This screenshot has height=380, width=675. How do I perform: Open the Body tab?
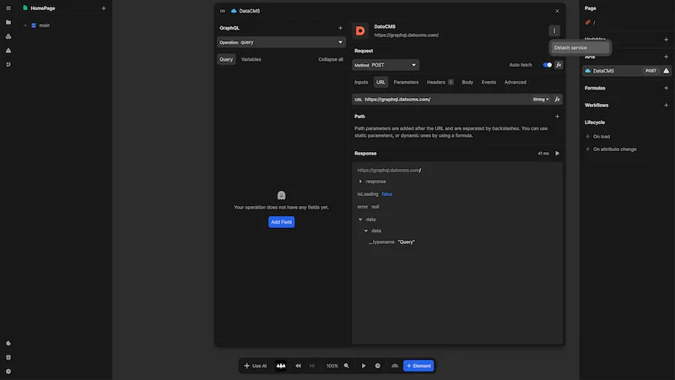pyautogui.click(x=467, y=82)
